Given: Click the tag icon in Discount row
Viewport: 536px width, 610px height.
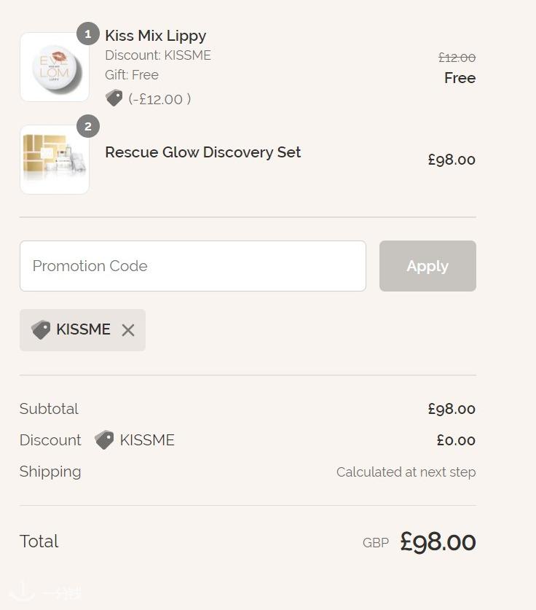Looking at the screenshot, I should point(104,440).
